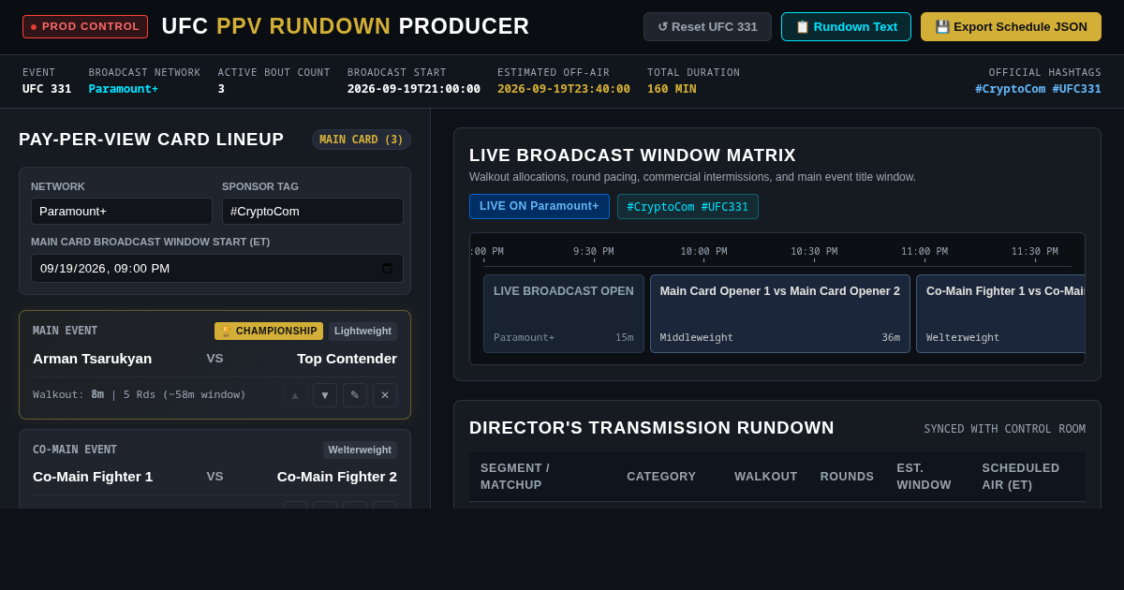1124x590 pixels.
Task: Select the 10:30 PM timeline marker
Action: click(x=814, y=251)
